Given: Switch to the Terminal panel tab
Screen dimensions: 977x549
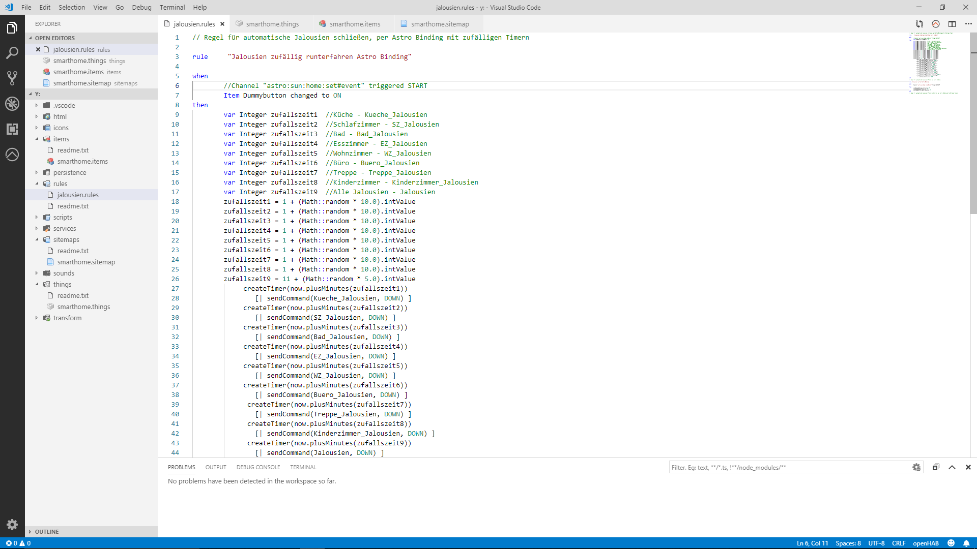Looking at the screenshot, I should click(303, 467).
